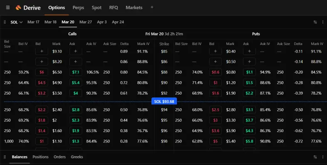
Task: Open the hamburger menu next to the Derive logo
Action: (x=8, y=7)
